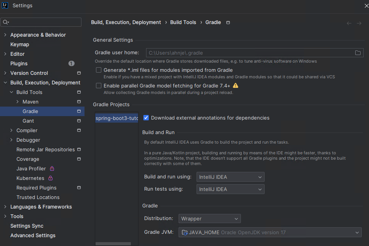Open the Keymap settings page
The height and width of the screenshot is (246, 369).
click(20, 44)
